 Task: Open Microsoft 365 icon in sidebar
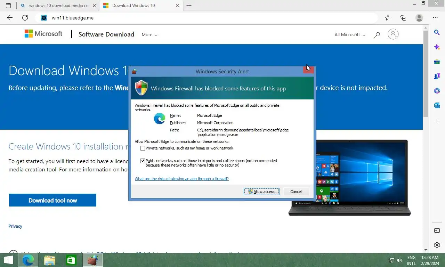coord(437,91)
